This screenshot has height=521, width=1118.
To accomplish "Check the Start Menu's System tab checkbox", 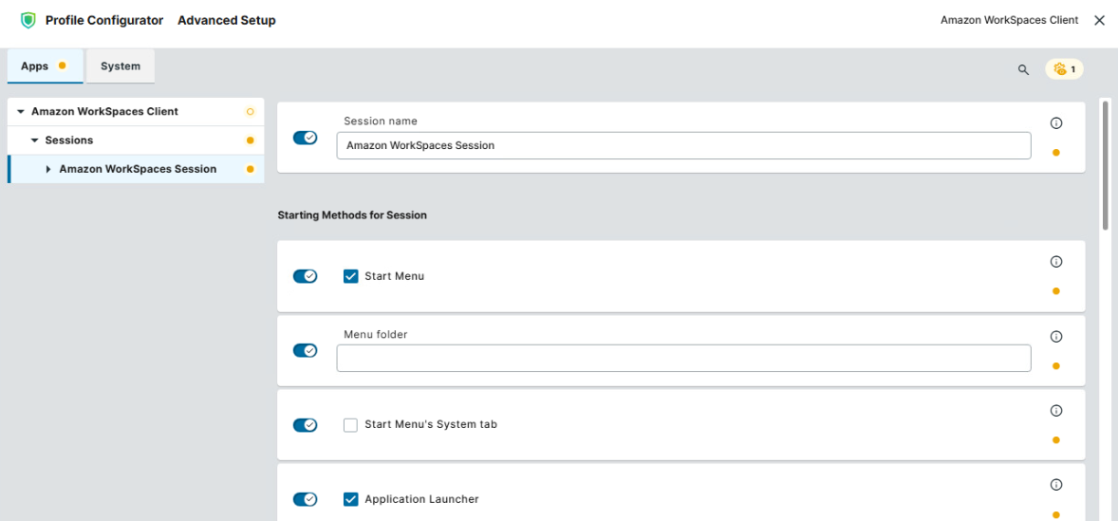I will [351, 425].
